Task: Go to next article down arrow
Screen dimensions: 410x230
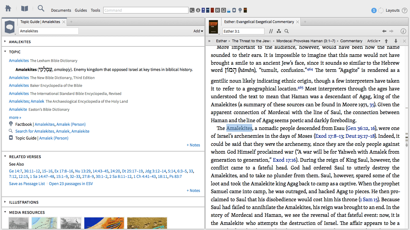Action: pos(396,41)
